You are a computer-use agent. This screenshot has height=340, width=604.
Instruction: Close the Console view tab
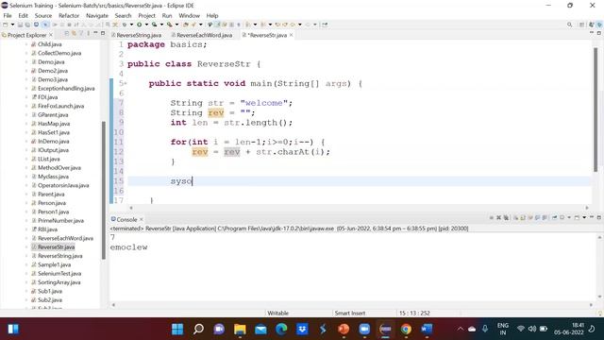(142, 219)
